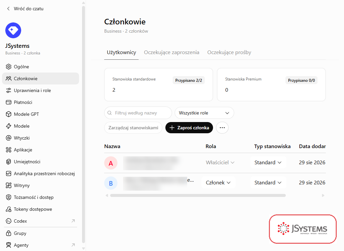Image resolution: width=344 pixels, height=251 pixels.
Task: Select the Modele GPT cube icon
Action: [x=9, y=114]
